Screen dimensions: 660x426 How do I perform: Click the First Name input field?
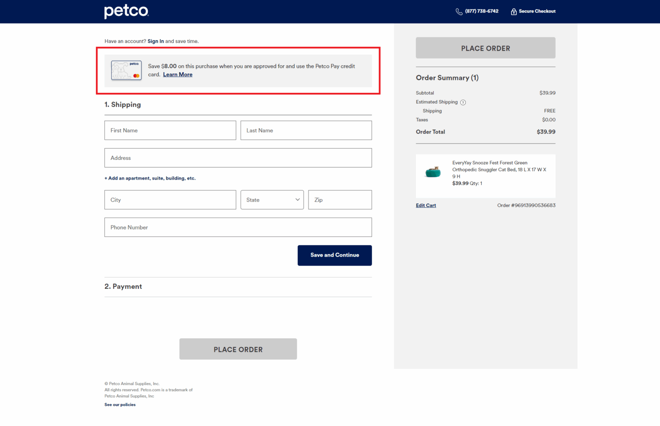click(x=170, y=130)
